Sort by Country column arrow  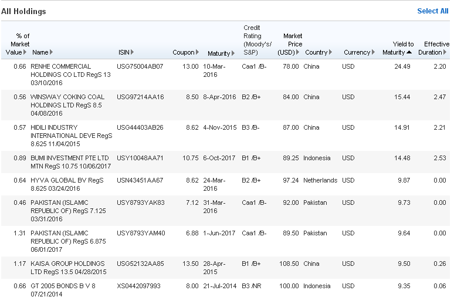(330, 52)
